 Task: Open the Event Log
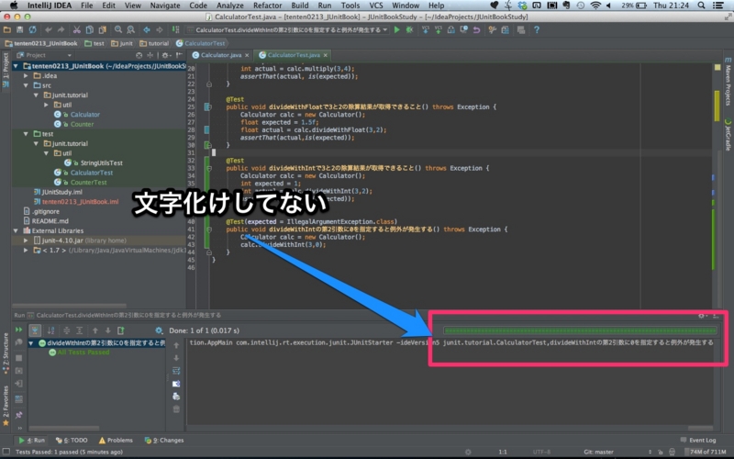click(698, 441)
